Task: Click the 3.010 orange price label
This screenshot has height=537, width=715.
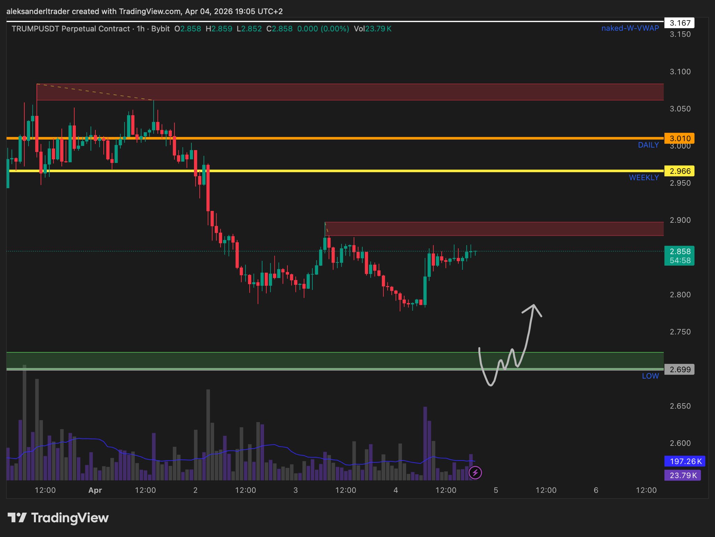Action: [679, 138]
